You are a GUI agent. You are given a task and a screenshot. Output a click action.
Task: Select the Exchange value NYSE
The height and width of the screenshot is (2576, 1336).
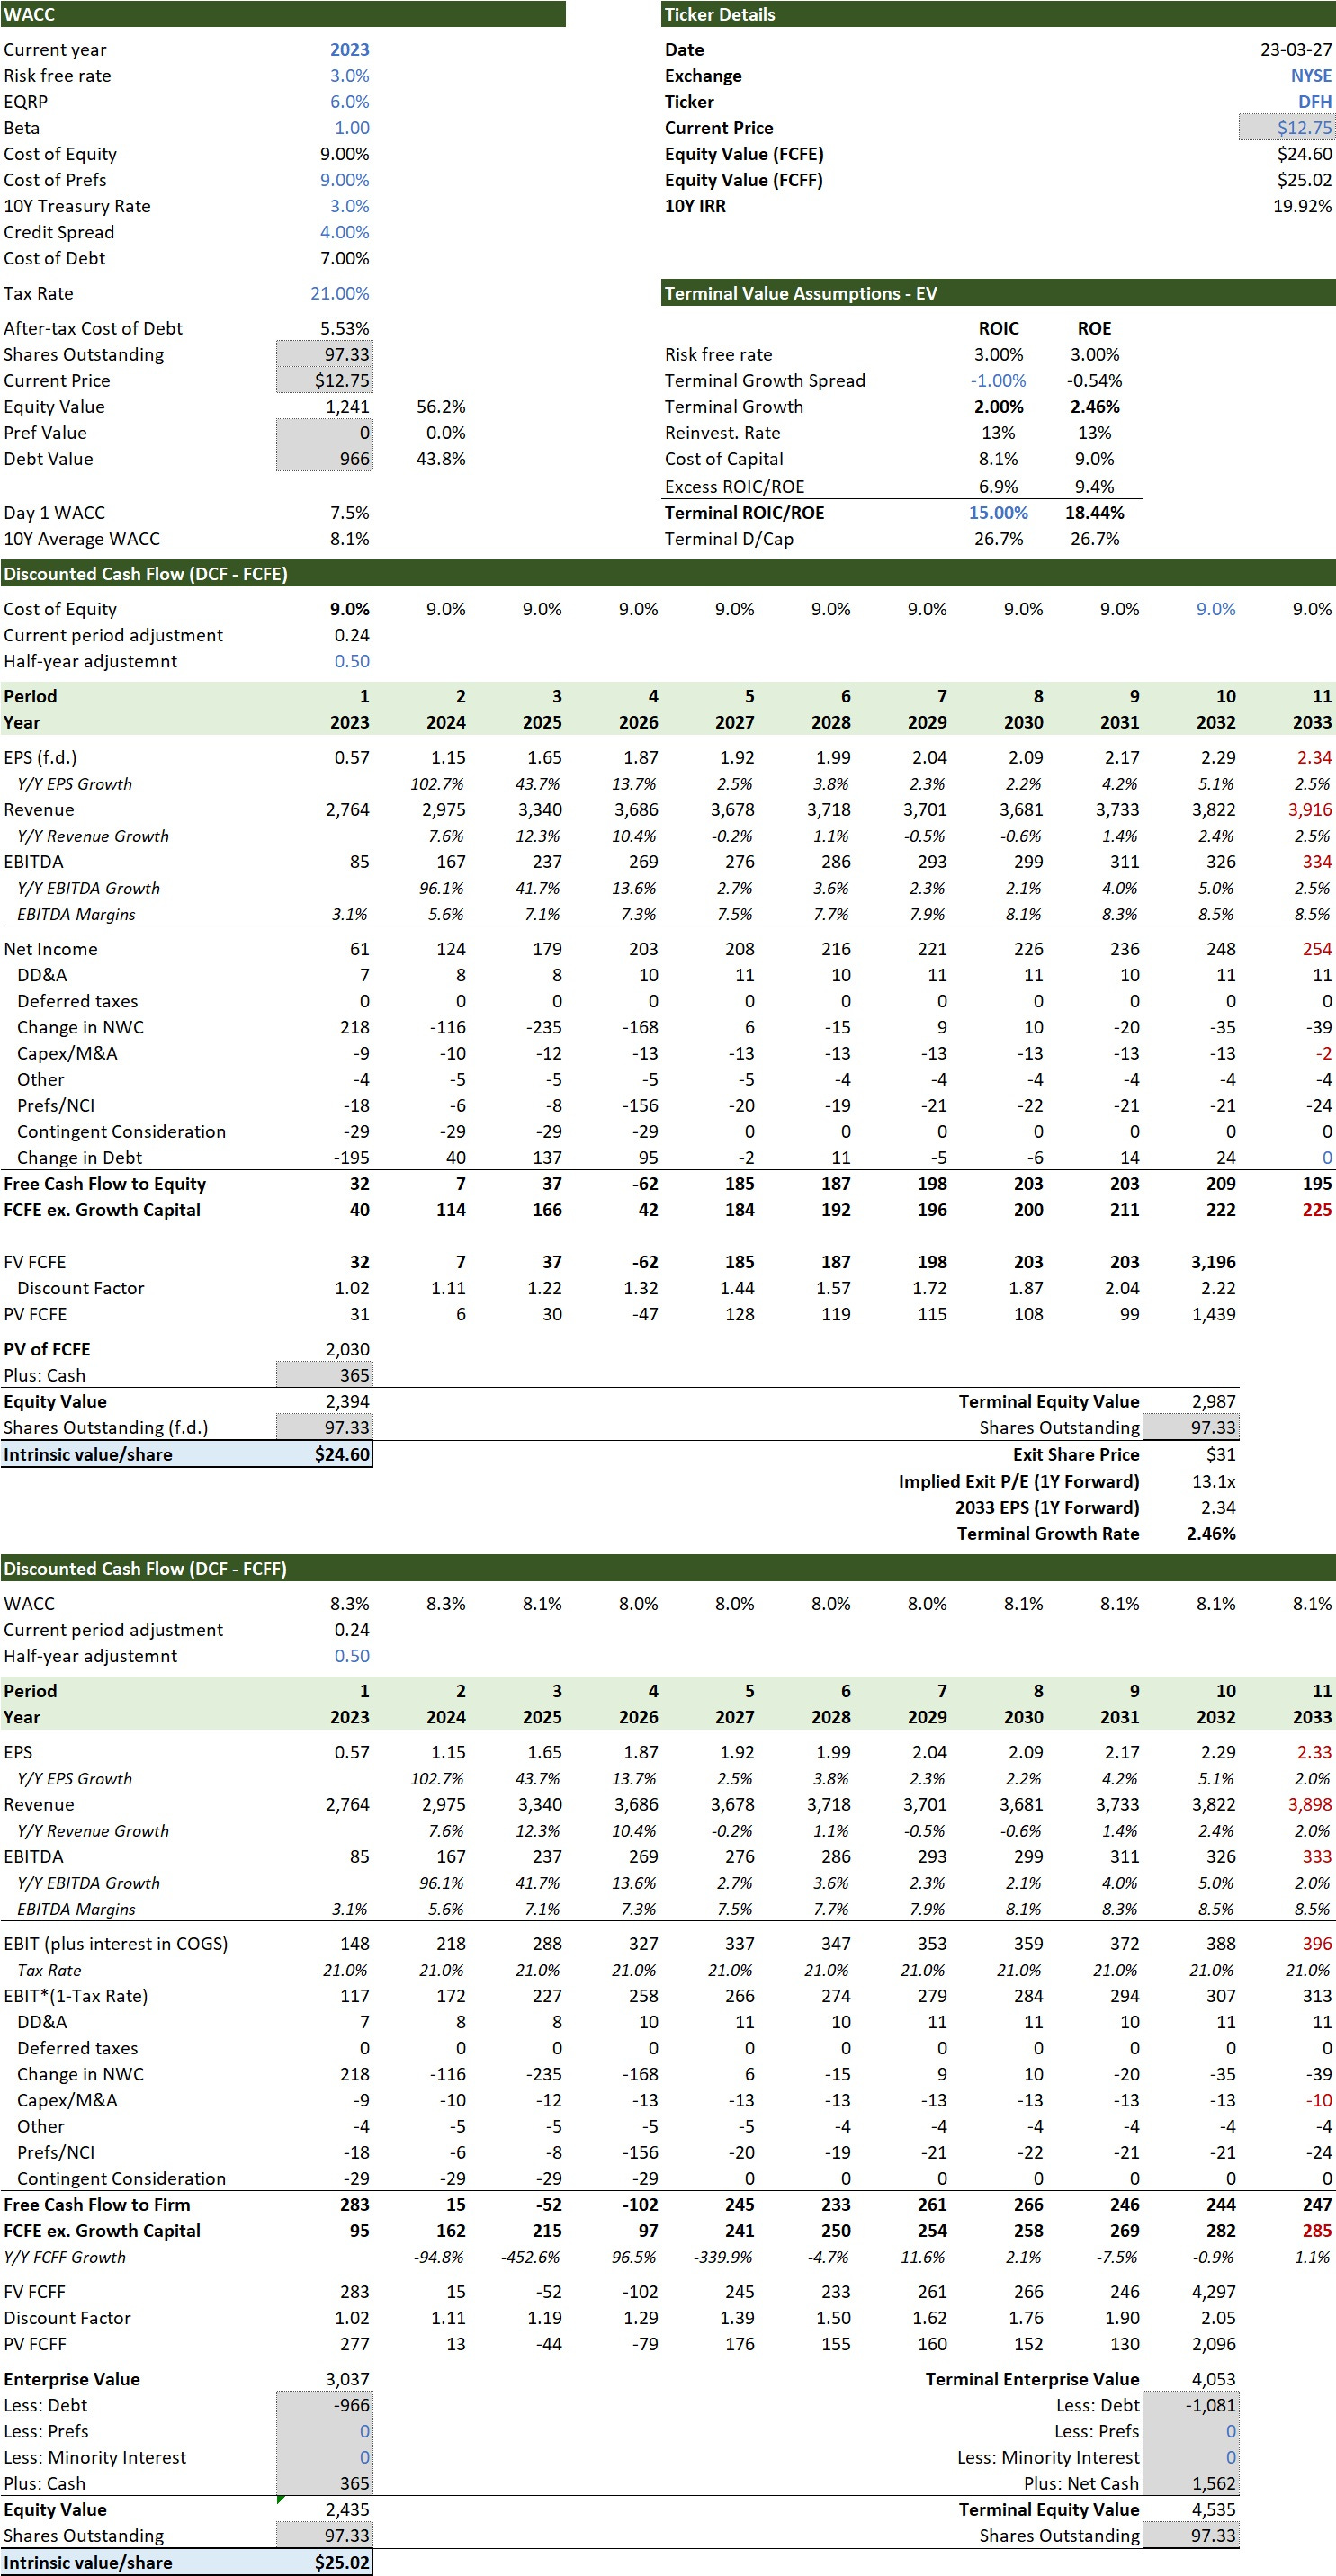tap(1311, 75)
